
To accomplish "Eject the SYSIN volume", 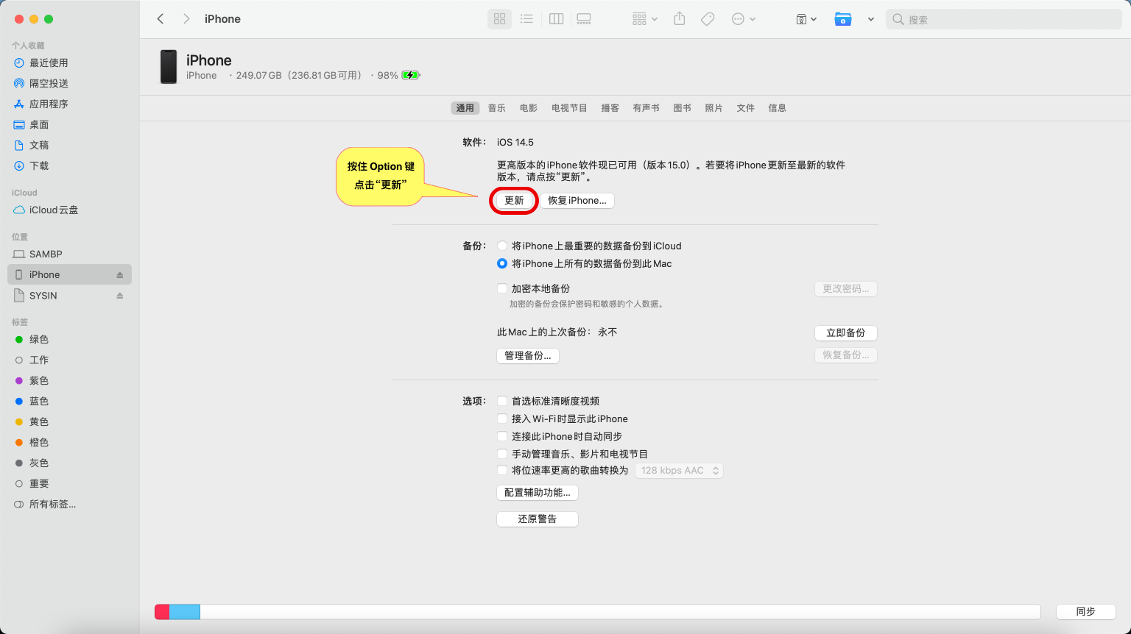I will [x=120, y=295].
